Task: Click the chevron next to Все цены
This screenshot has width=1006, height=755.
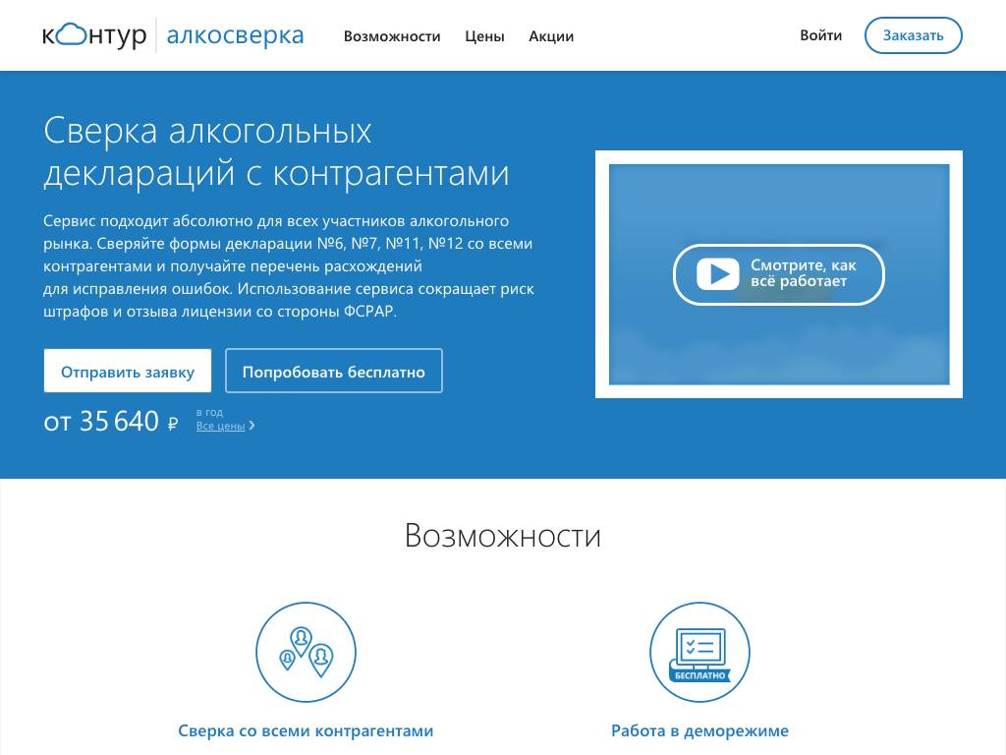Action: [x=252, y=426]
